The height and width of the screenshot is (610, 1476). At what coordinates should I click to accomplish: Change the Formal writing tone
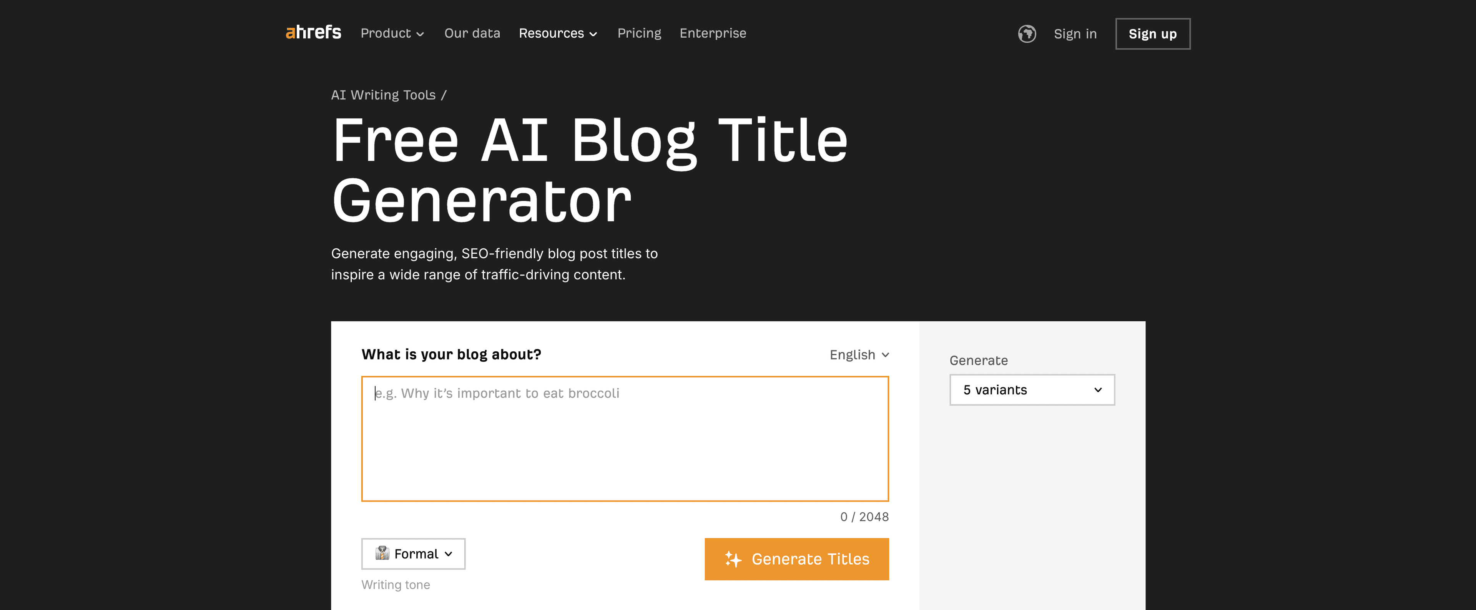tap(412, 554)
